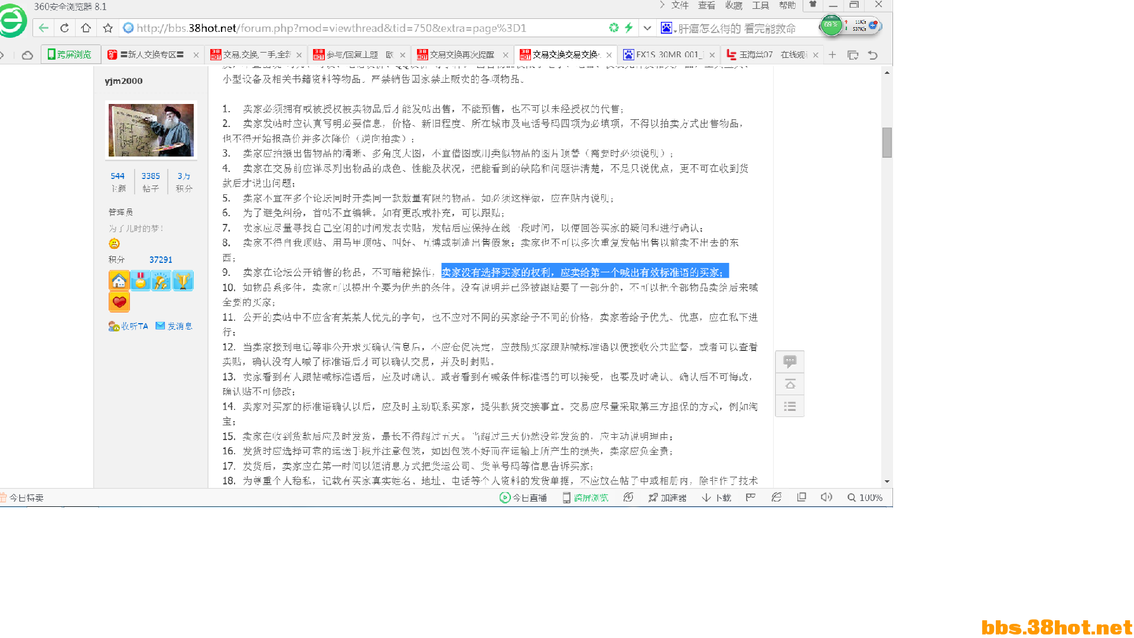The image size is (1134, 638).
Task: Switch to the 交易交换再次提醒 tab
Action: 462,54
